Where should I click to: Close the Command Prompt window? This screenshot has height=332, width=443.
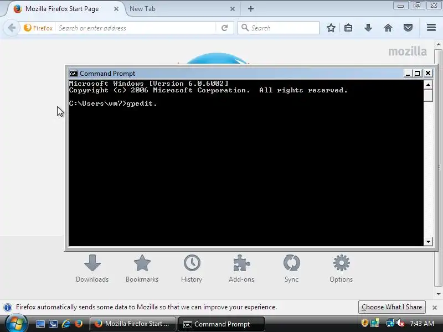click(428, 74)
